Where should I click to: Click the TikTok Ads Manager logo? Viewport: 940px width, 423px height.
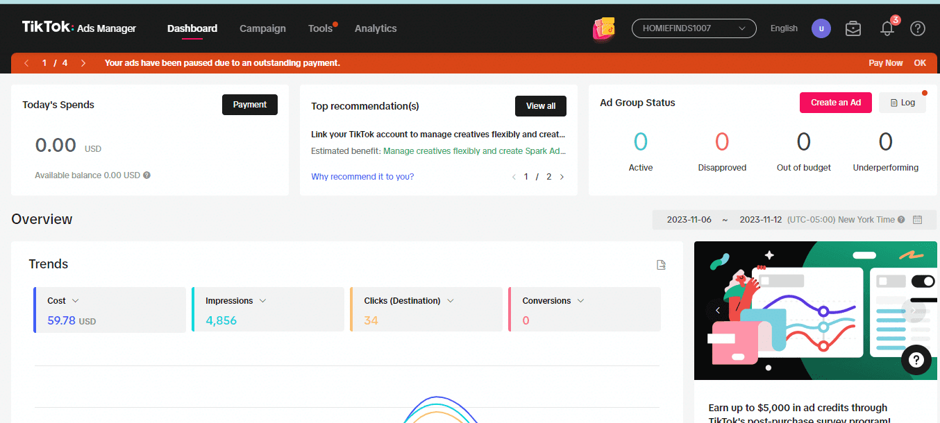click(x=79, y=28)
